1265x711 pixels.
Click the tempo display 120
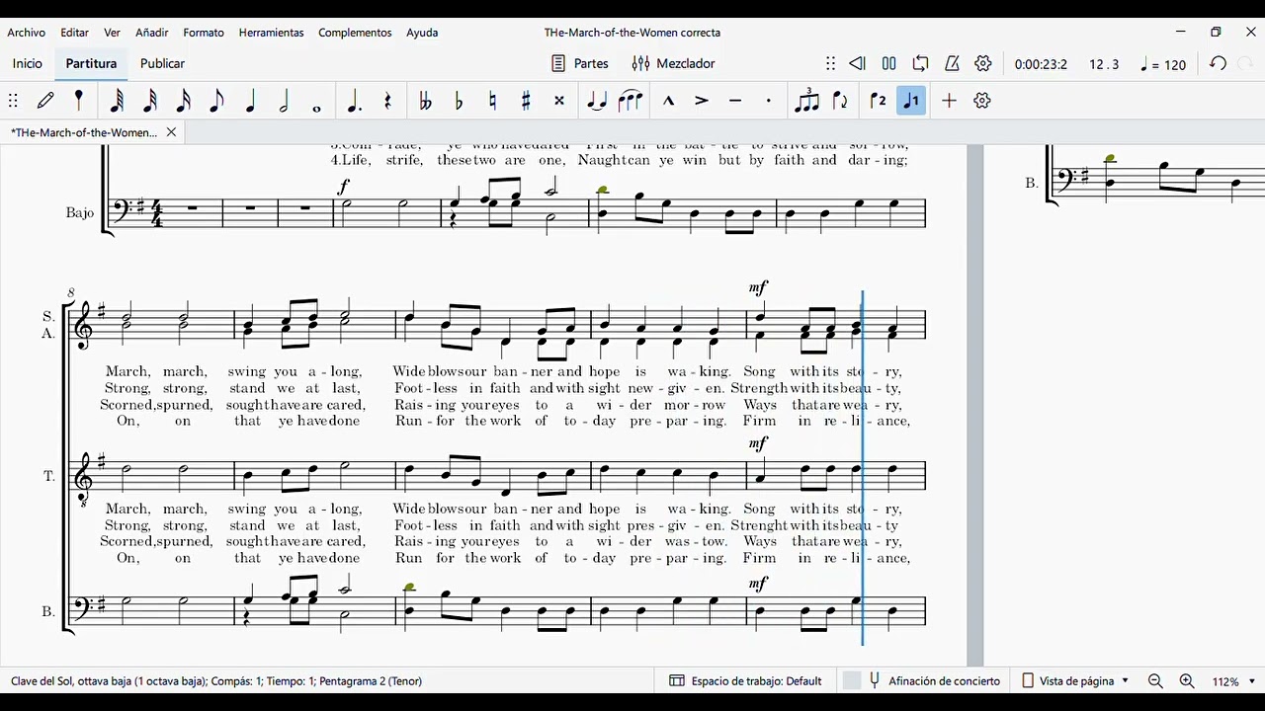coord(1163,64)
